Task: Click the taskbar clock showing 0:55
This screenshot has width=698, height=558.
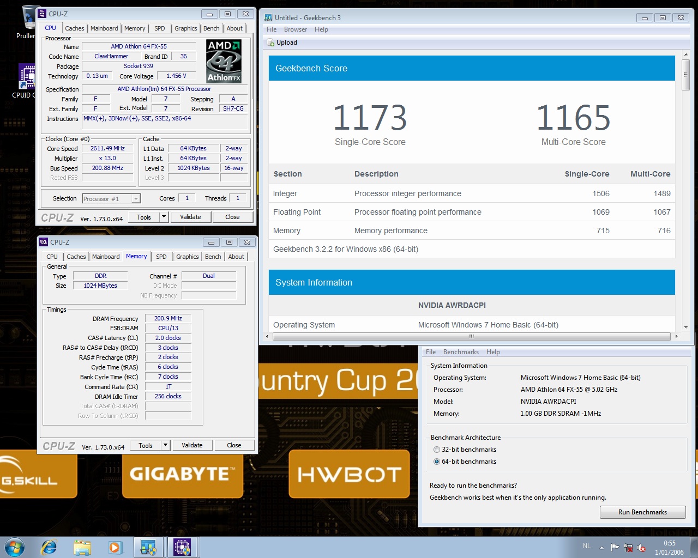Action: tap(669, 548)
